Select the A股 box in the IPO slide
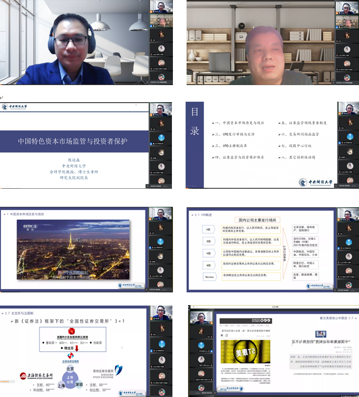This screenshot has width=359, height=397. (x=208, y=229)
